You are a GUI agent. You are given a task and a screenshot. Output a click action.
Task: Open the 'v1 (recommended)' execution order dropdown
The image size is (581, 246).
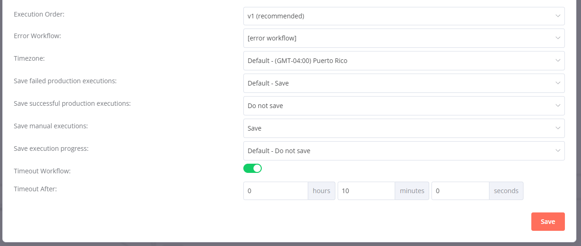[396, 16]
